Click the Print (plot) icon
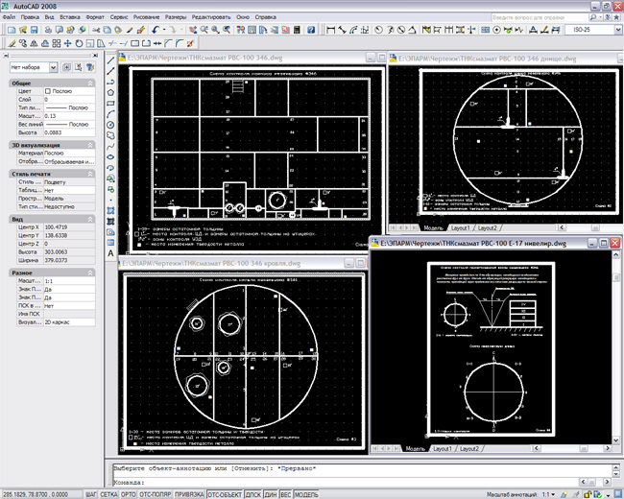Image resolution: width=624 pixels, height=499 pixels. [x=47, y=30]
